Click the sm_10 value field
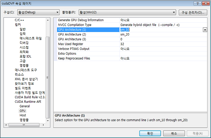This screenshot has width=211, height=138. [x=161, y=30]
